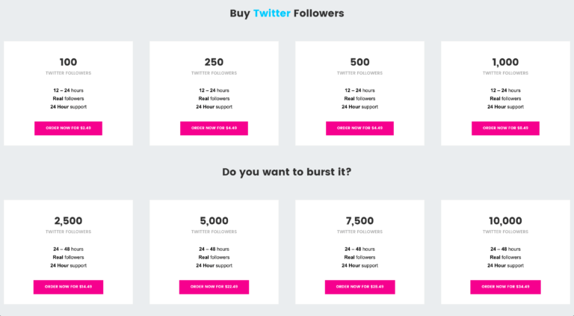
Task: Select the 2,500 followers card heading
Action: coord(68,221)
